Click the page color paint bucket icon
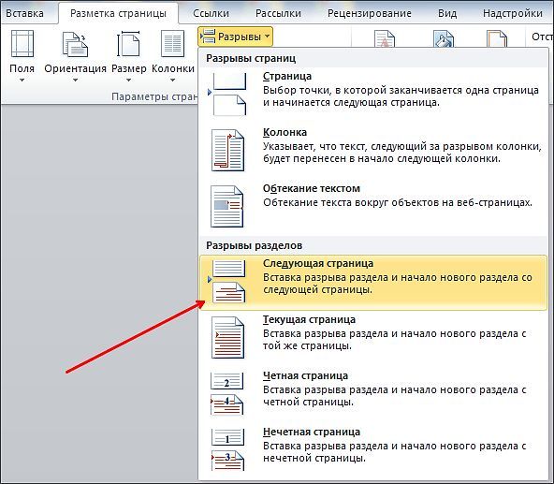The image size is (554, 484). 444,39
